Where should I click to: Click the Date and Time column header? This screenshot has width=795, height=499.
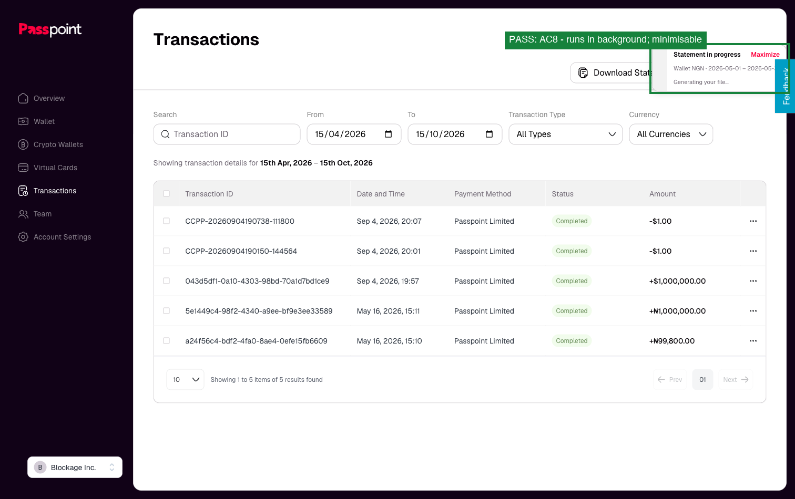pos(381,194)
